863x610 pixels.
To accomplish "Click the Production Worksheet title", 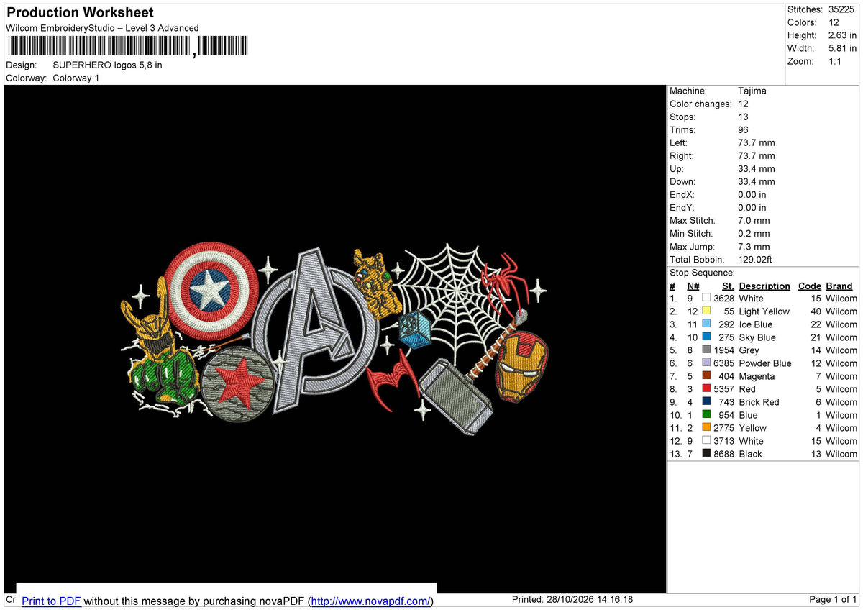I will point(80,13).
